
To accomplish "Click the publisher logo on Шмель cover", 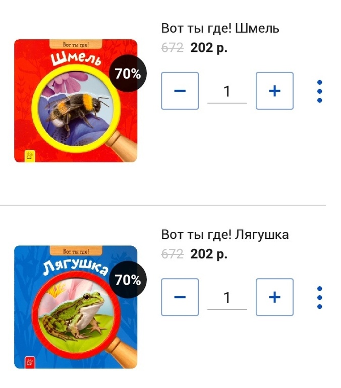I will point(30,156).
